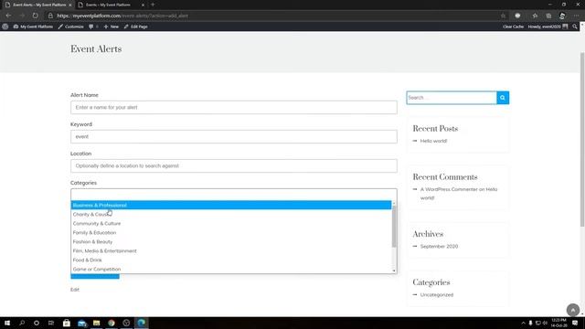
Task: Click Edit Page in admin bar
Action: (136, 27)
